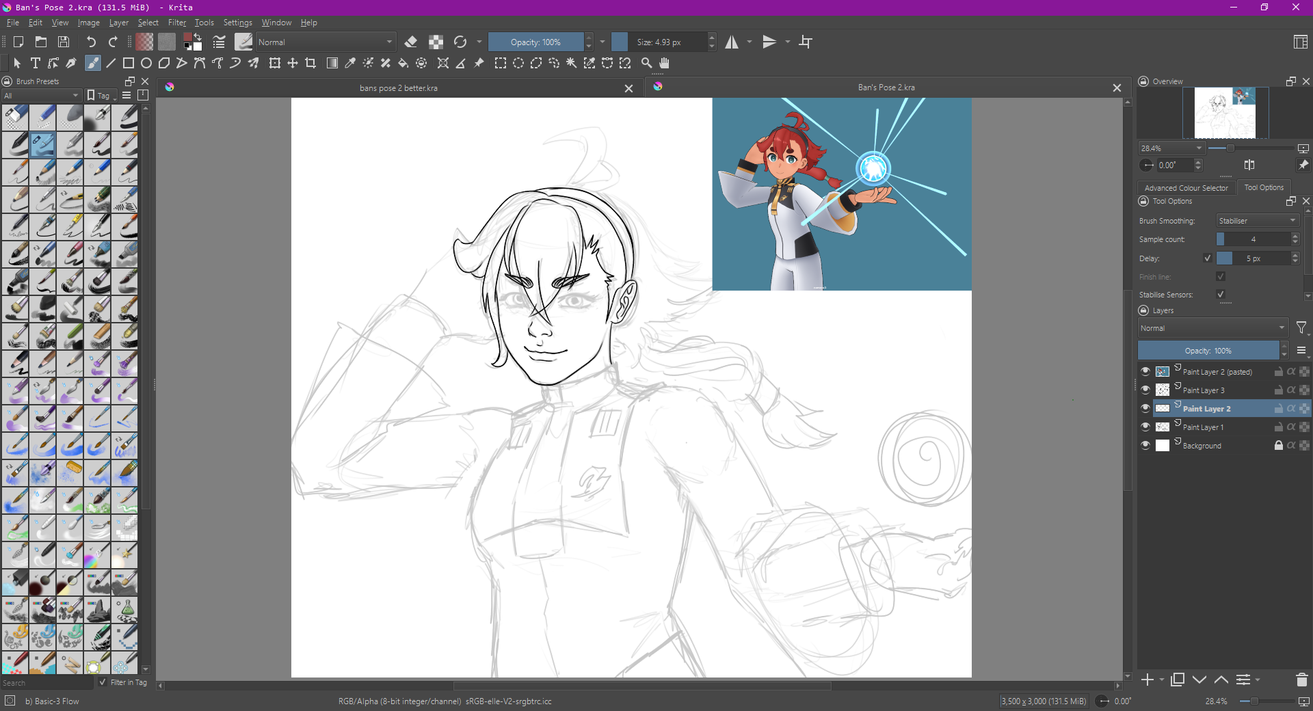Close the Ban's Pose 2.kra document tab
This screenshot has width=1313, height=711.
pyautogui.click(x=1117, y=88)
